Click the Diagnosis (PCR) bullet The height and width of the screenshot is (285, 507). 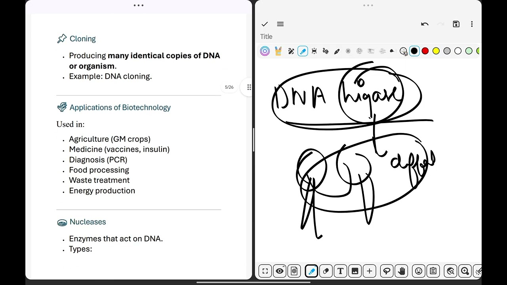point(98,160)
